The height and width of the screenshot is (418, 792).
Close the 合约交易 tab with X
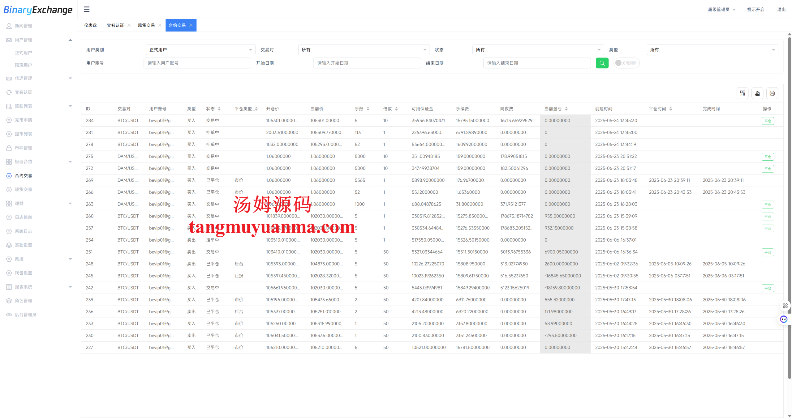tap(191, 25)
